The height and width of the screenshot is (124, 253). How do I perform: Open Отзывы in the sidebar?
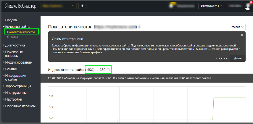(x=12, y=37)
